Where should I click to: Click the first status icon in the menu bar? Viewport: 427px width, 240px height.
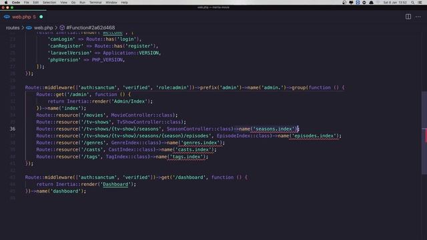point(344,3)
